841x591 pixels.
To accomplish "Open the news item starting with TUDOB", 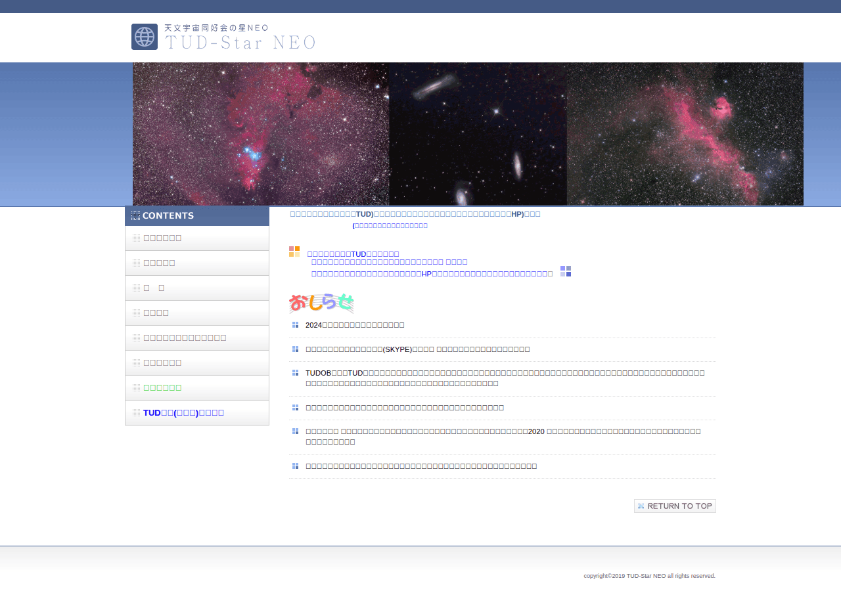I will (x=505, y=378).
